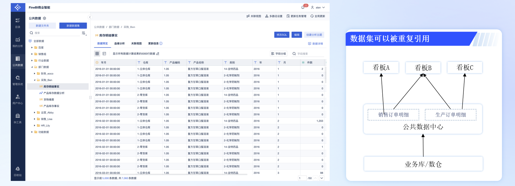Click the number type icon on 件数 column
Image resolution: width=515 pixels, height=186 pixels.
(303, 62)
